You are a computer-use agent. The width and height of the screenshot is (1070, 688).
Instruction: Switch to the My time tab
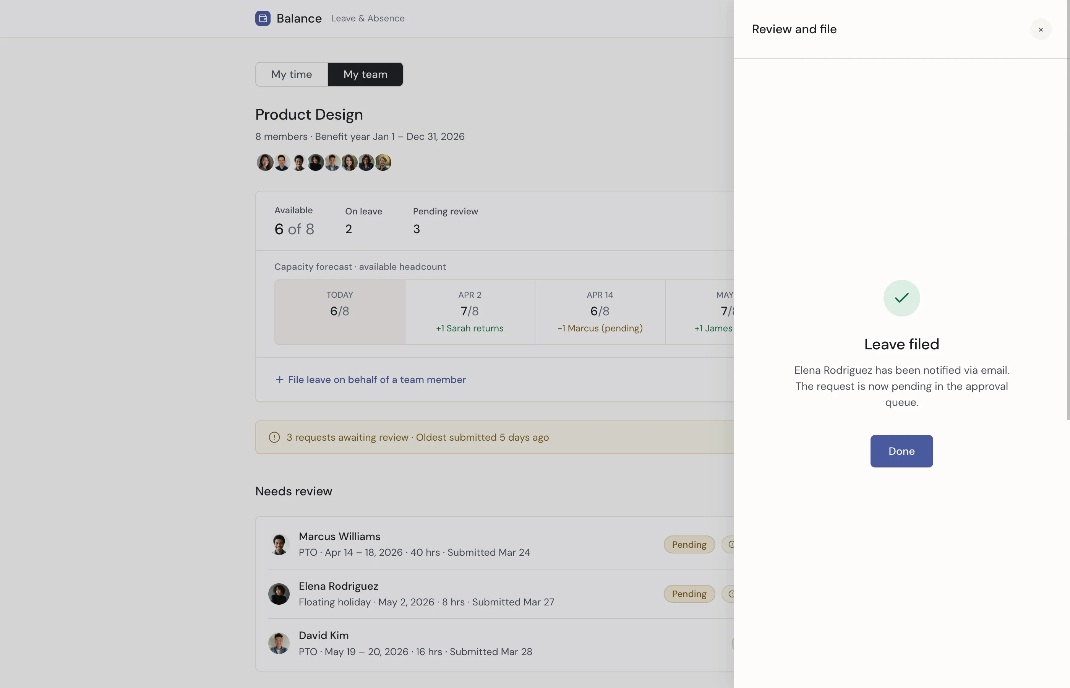tap(292, 74)
